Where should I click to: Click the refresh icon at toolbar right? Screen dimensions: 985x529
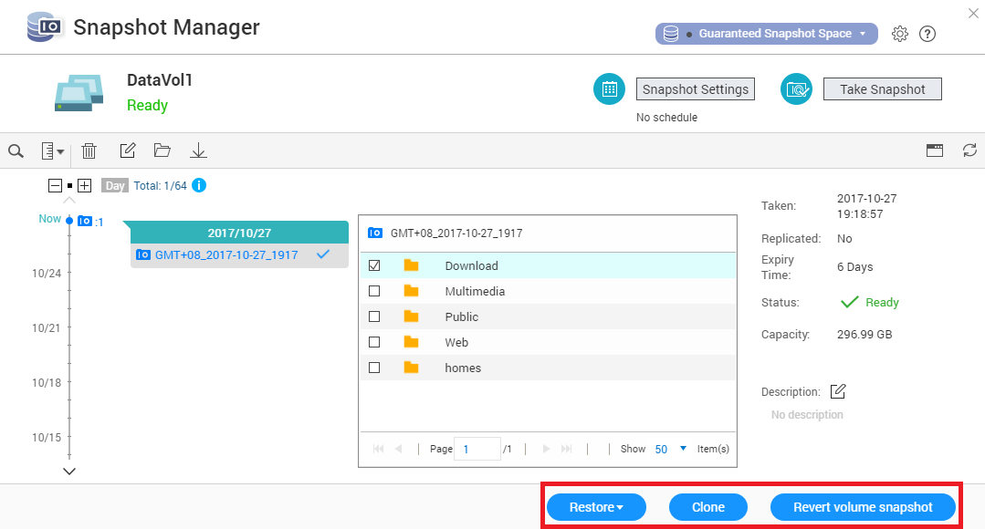point(969,150)
